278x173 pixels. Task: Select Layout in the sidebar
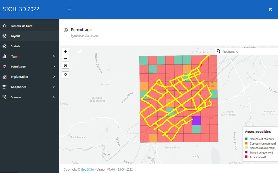coord(15,36)
